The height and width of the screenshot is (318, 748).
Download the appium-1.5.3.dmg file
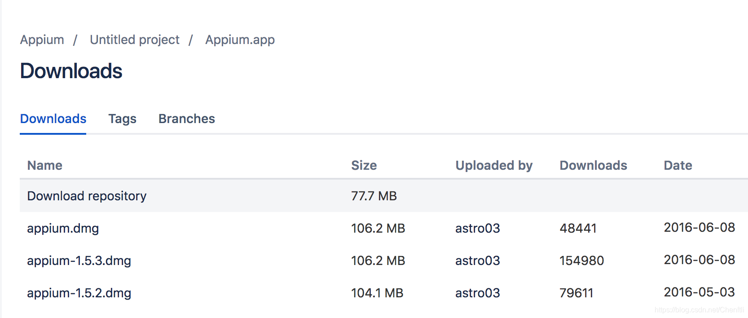(x=79, y=261)
